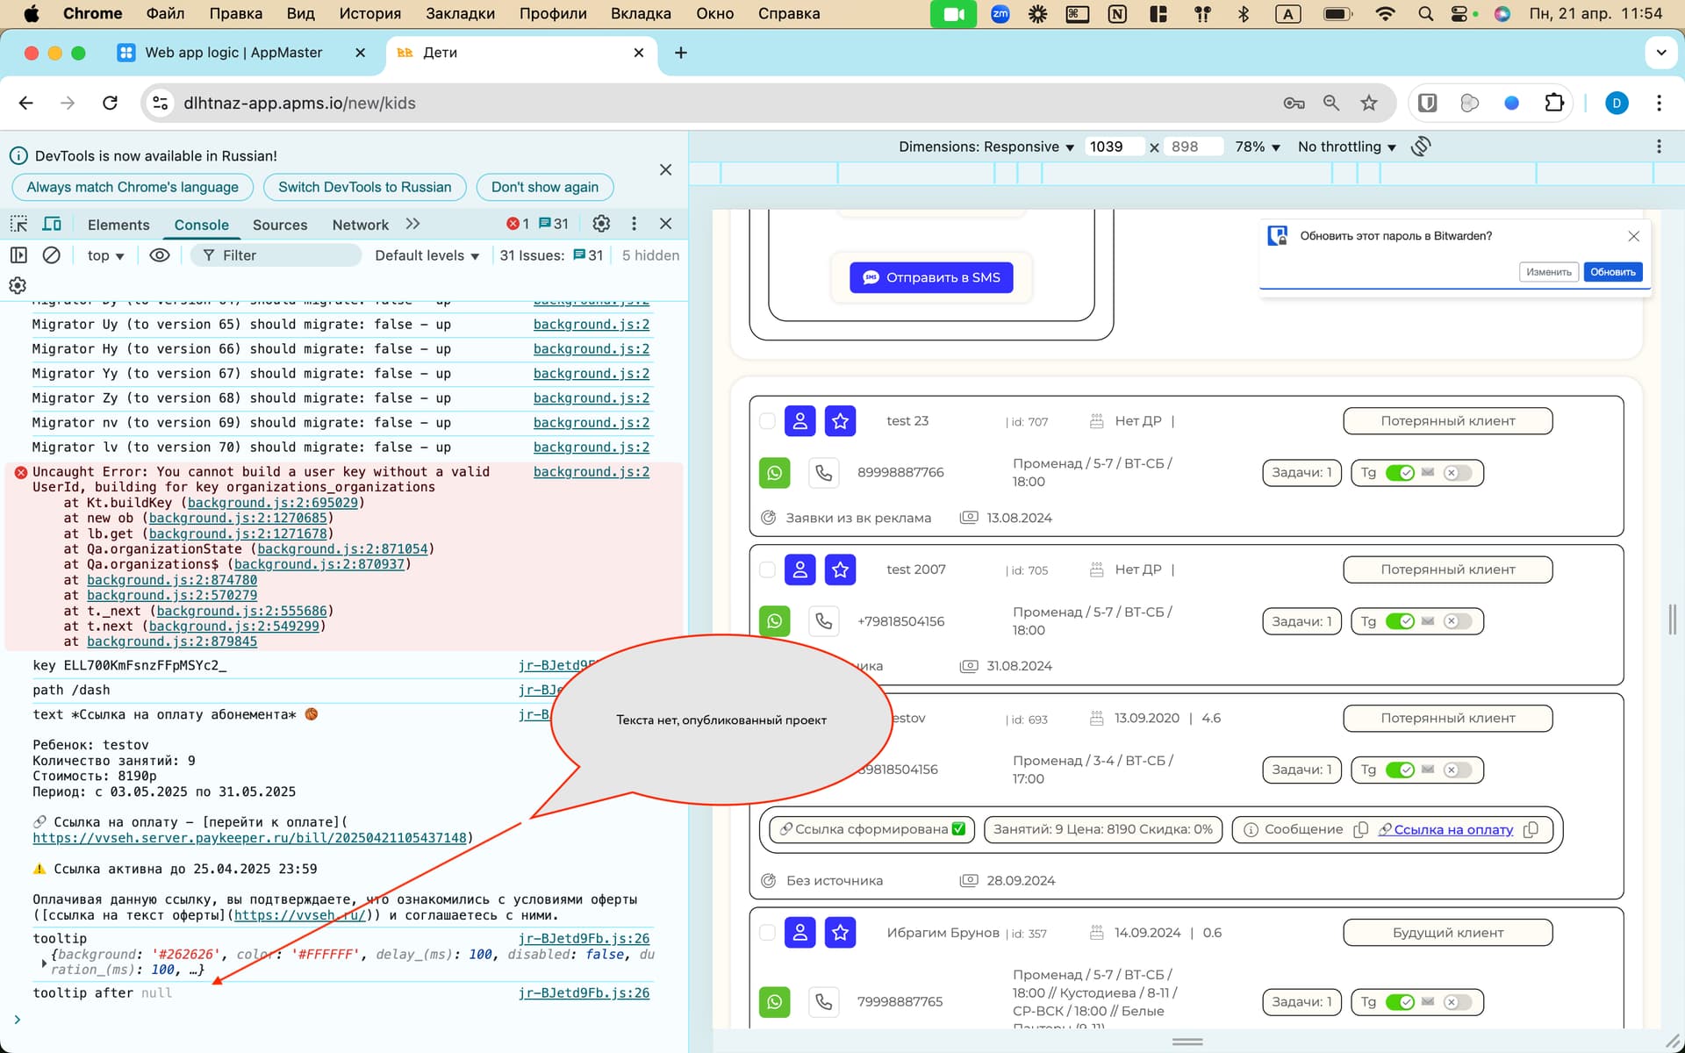Open the Ссылка на оплату link
Screen dimensions: 1685x1053
click(x=1453, y=829)
